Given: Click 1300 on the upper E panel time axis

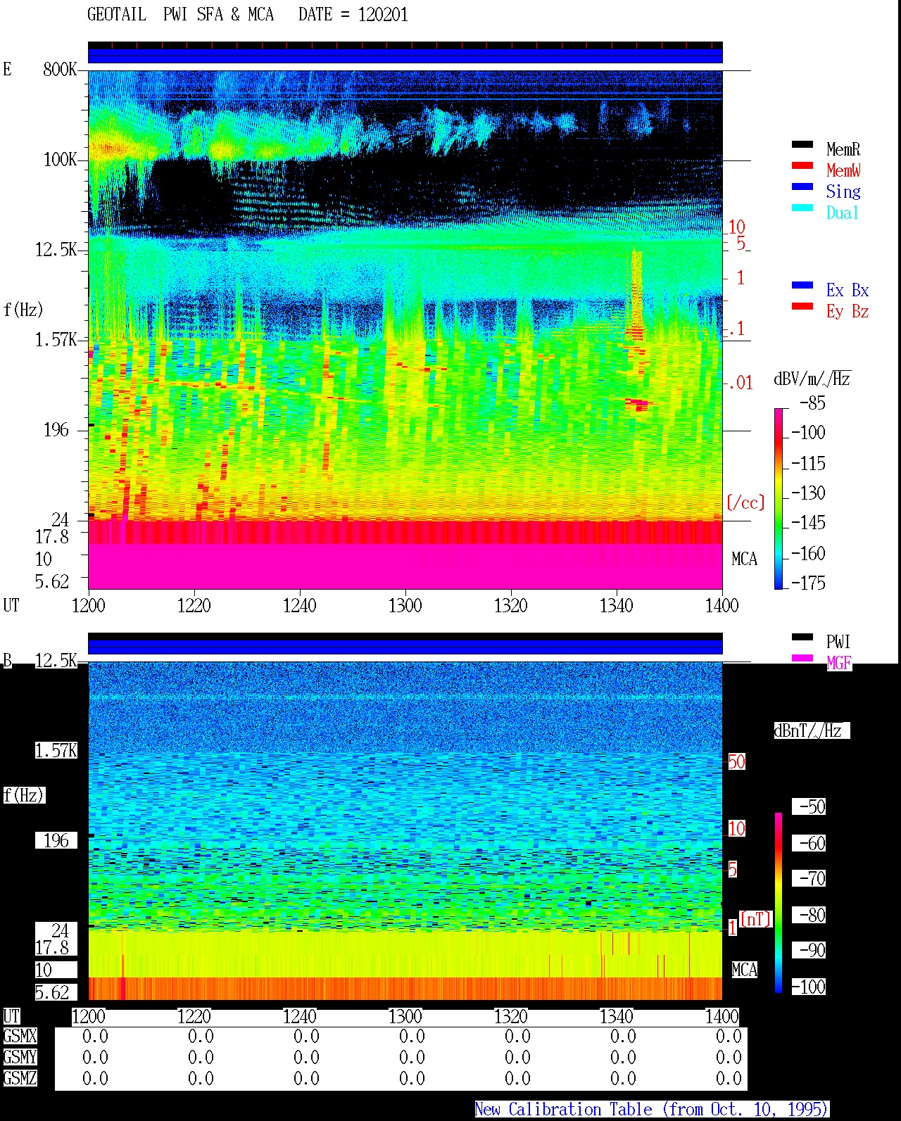Looking at the screenshot, I should click(x=405, y=605).
